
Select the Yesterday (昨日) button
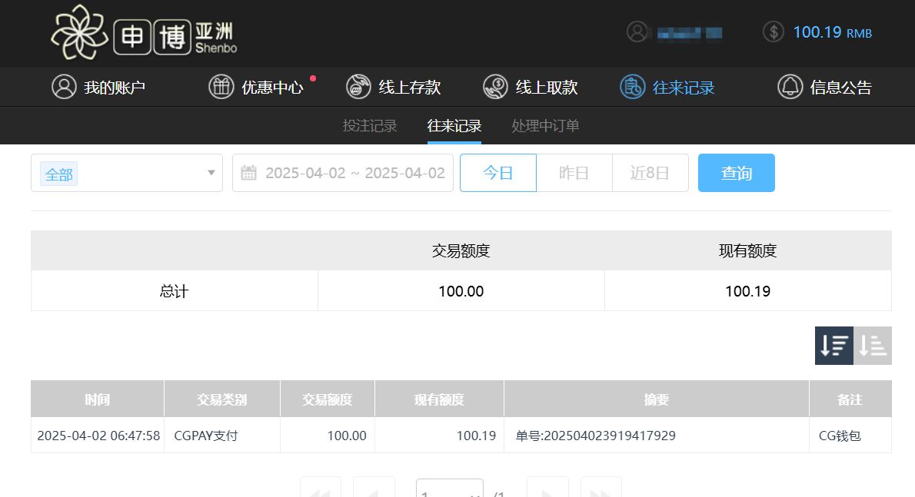pyautogui.click(x=574, y=173)
